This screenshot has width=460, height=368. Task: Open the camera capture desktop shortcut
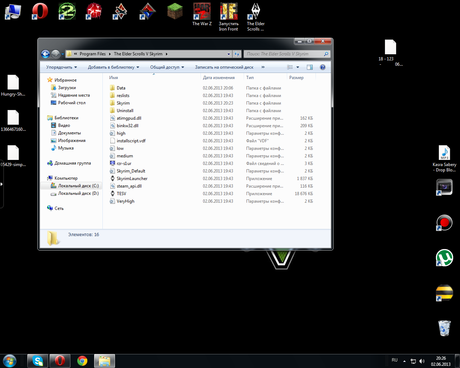point(445,187)
